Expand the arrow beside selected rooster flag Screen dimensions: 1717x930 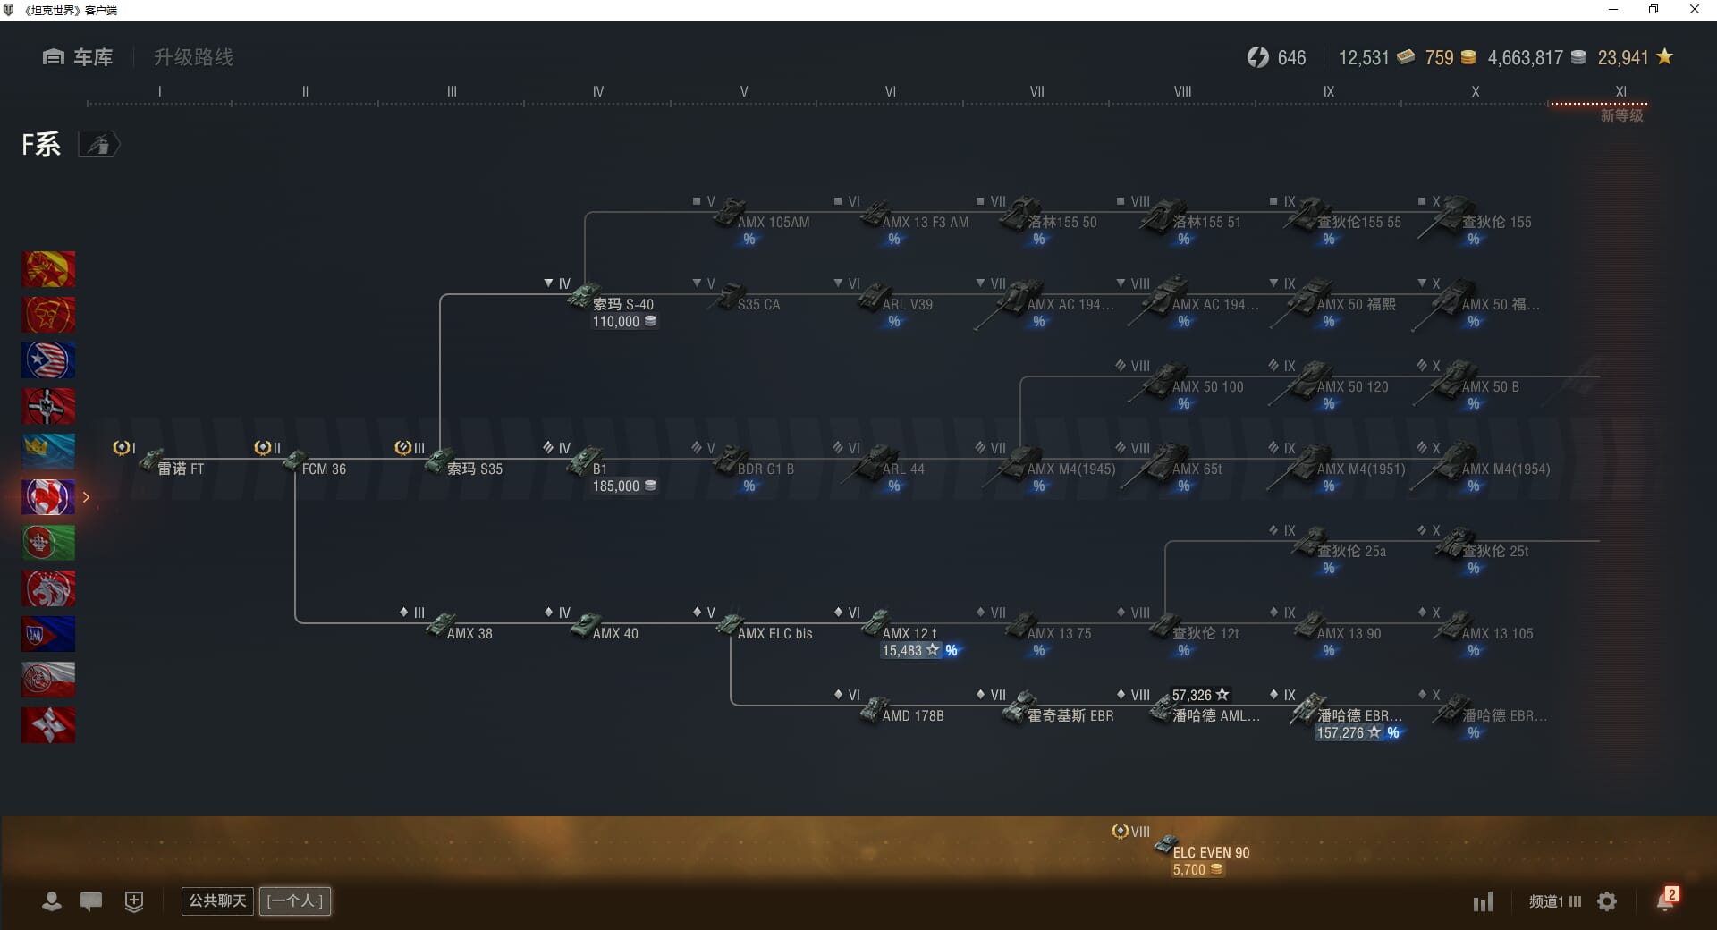tap(87, 497)
